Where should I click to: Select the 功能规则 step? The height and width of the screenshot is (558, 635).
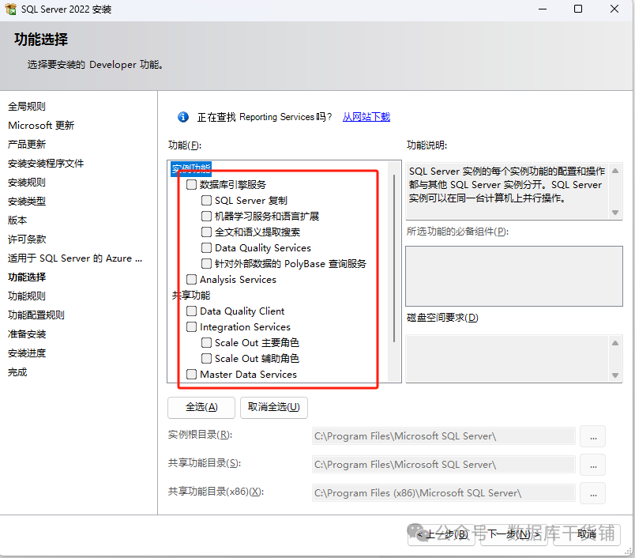click(x=27, y=296)
